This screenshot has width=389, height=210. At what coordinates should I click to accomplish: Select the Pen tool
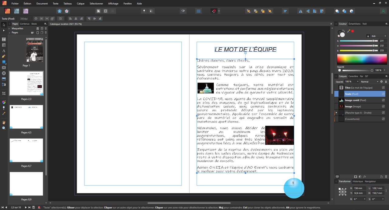(4, 56)
